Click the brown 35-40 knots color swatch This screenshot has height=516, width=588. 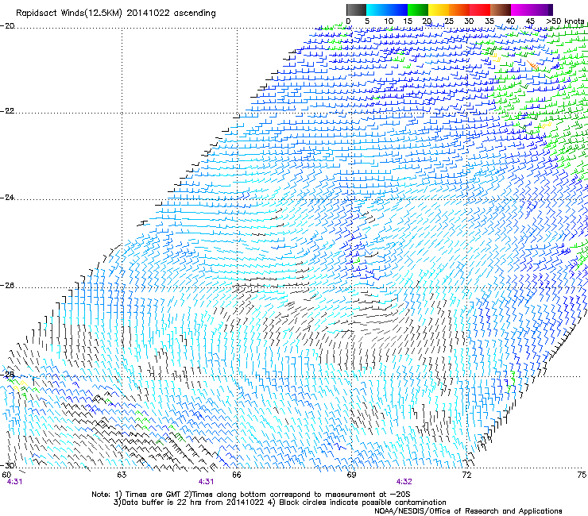(501, 10)
